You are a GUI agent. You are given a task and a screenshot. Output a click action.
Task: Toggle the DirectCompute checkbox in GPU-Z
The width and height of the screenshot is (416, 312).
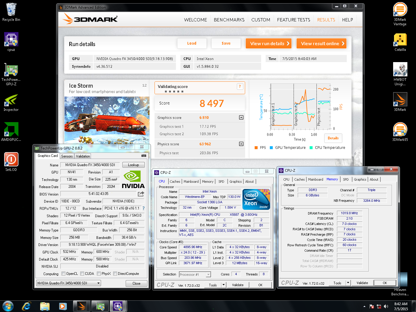click(115, 274)
